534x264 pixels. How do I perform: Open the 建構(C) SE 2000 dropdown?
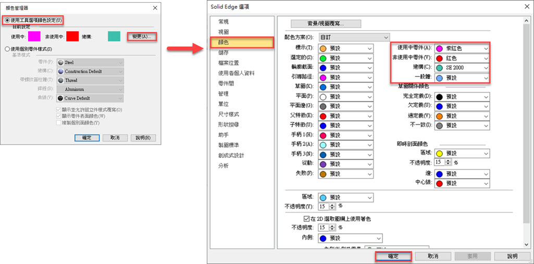pyautogui.click(x=462, y=68)
